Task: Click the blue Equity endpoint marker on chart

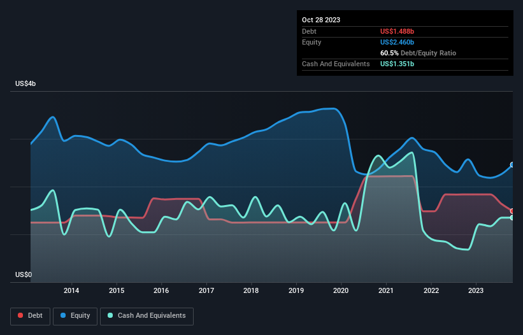Action: pos(512,165)
